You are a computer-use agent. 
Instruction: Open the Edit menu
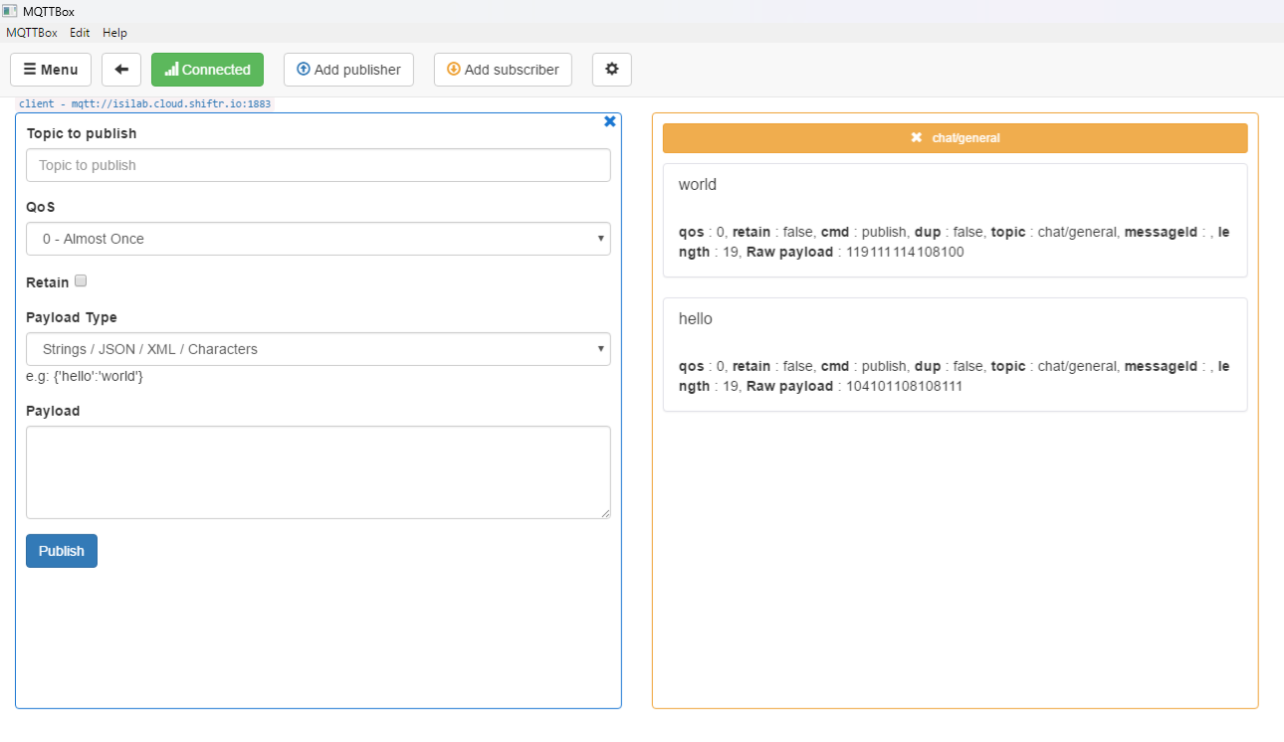[x=80, y=33]
